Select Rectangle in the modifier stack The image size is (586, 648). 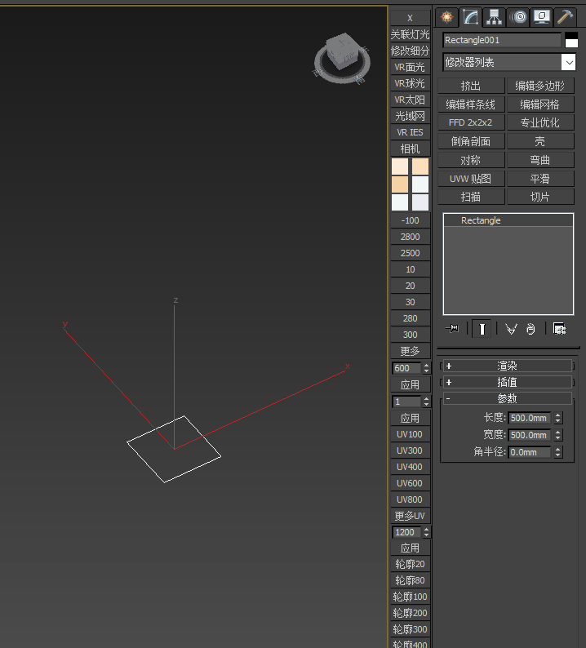tap(508, 220)
